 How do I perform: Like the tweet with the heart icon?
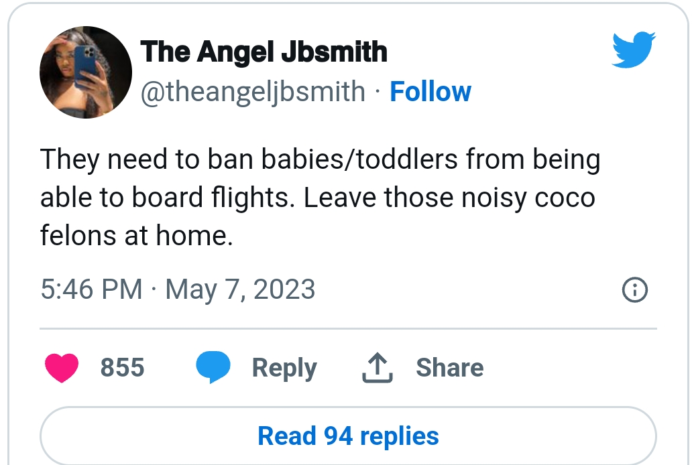[61, 368]
